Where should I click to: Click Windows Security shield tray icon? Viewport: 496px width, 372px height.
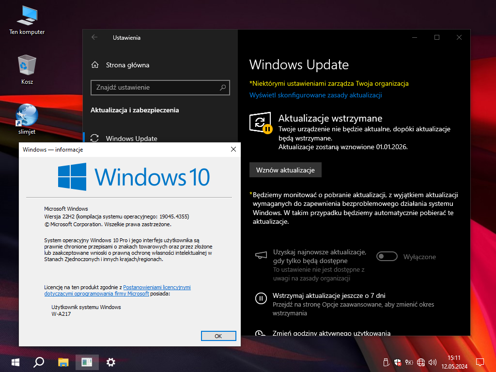pos(397,362)
